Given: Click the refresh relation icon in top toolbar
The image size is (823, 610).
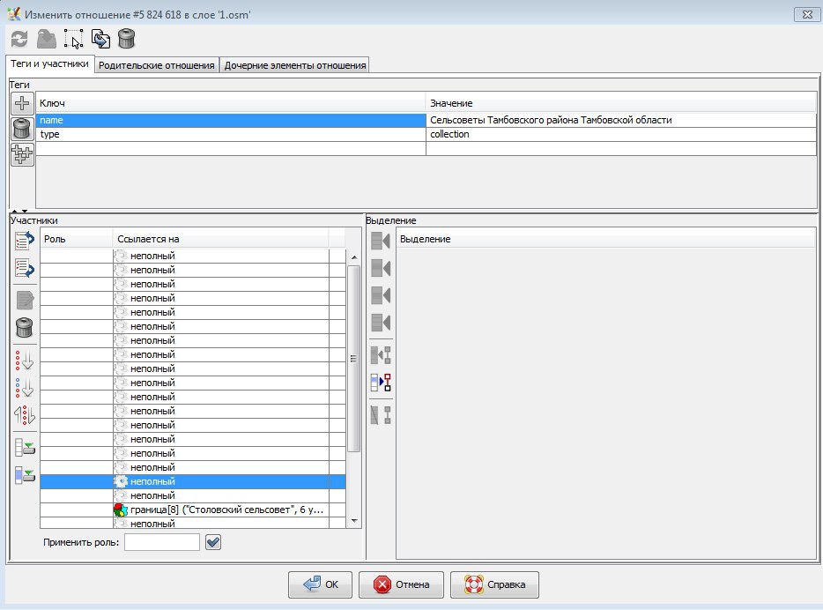Looking at the screenshot, I should coord(19,39).
